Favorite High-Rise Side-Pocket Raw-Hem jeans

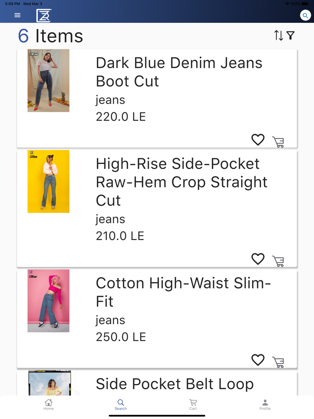pyautogui.click(x=258, y=259)
